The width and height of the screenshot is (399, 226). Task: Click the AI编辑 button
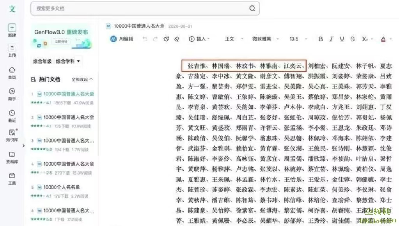tap(122, 39)
